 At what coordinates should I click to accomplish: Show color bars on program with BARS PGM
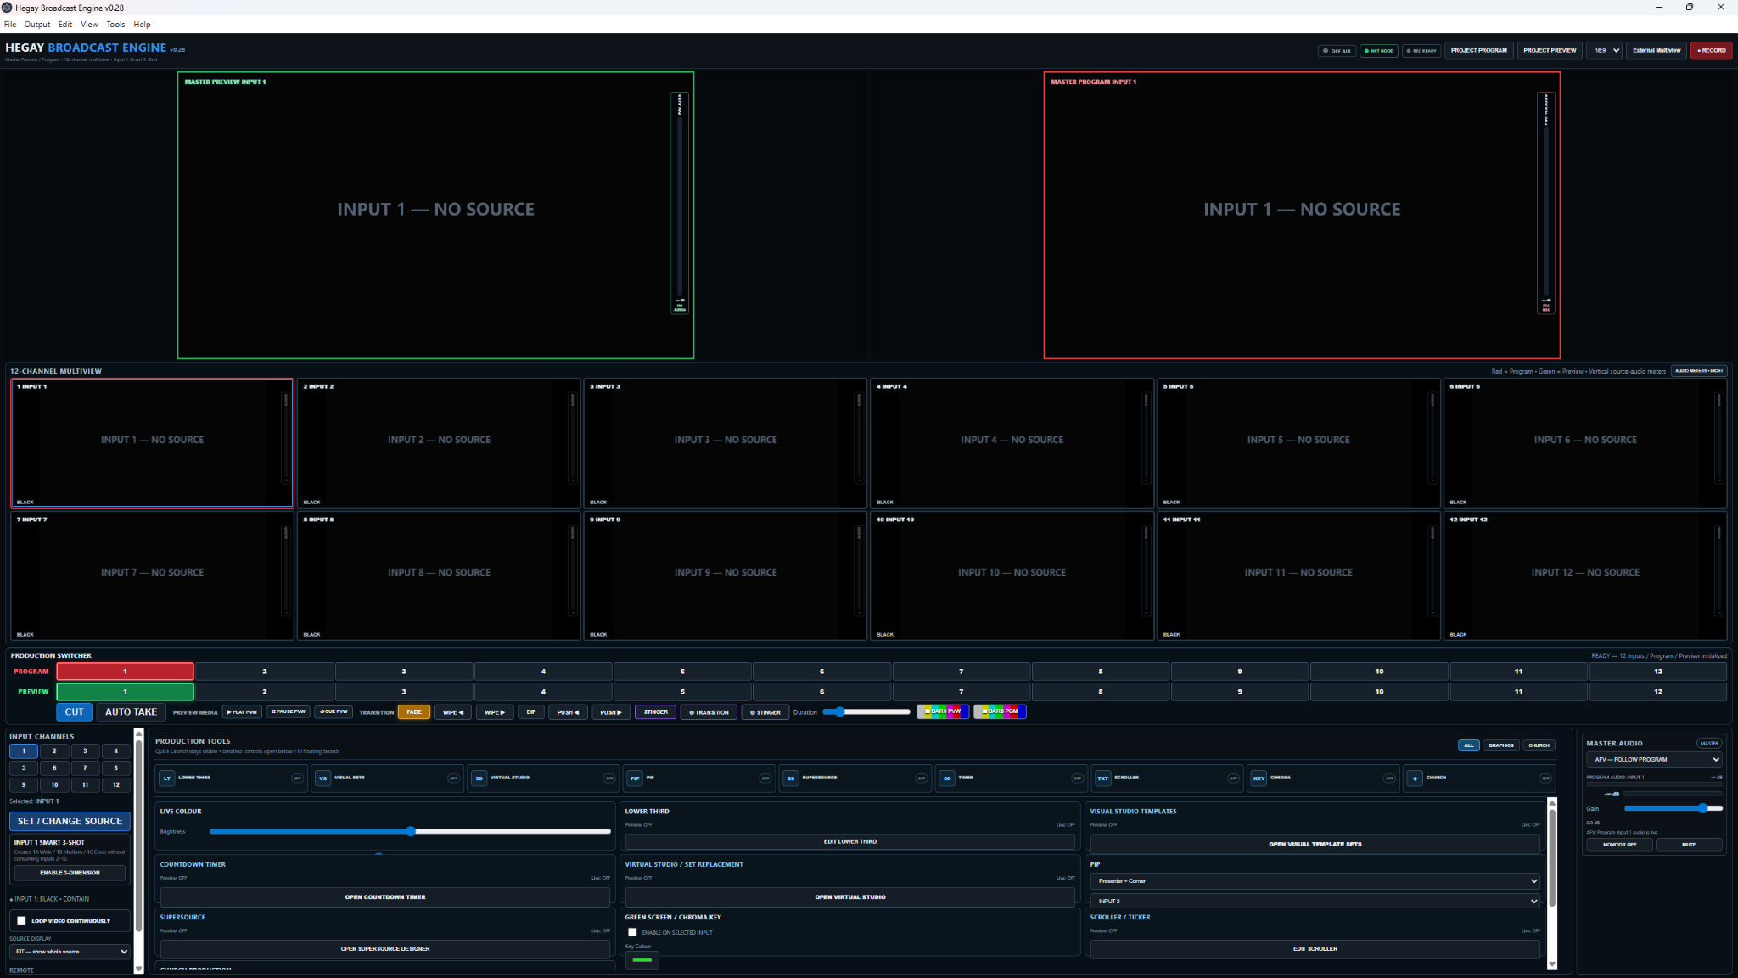click(x=1000, y=711)
